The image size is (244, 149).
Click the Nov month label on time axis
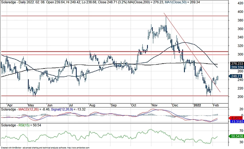click(154, 105)
